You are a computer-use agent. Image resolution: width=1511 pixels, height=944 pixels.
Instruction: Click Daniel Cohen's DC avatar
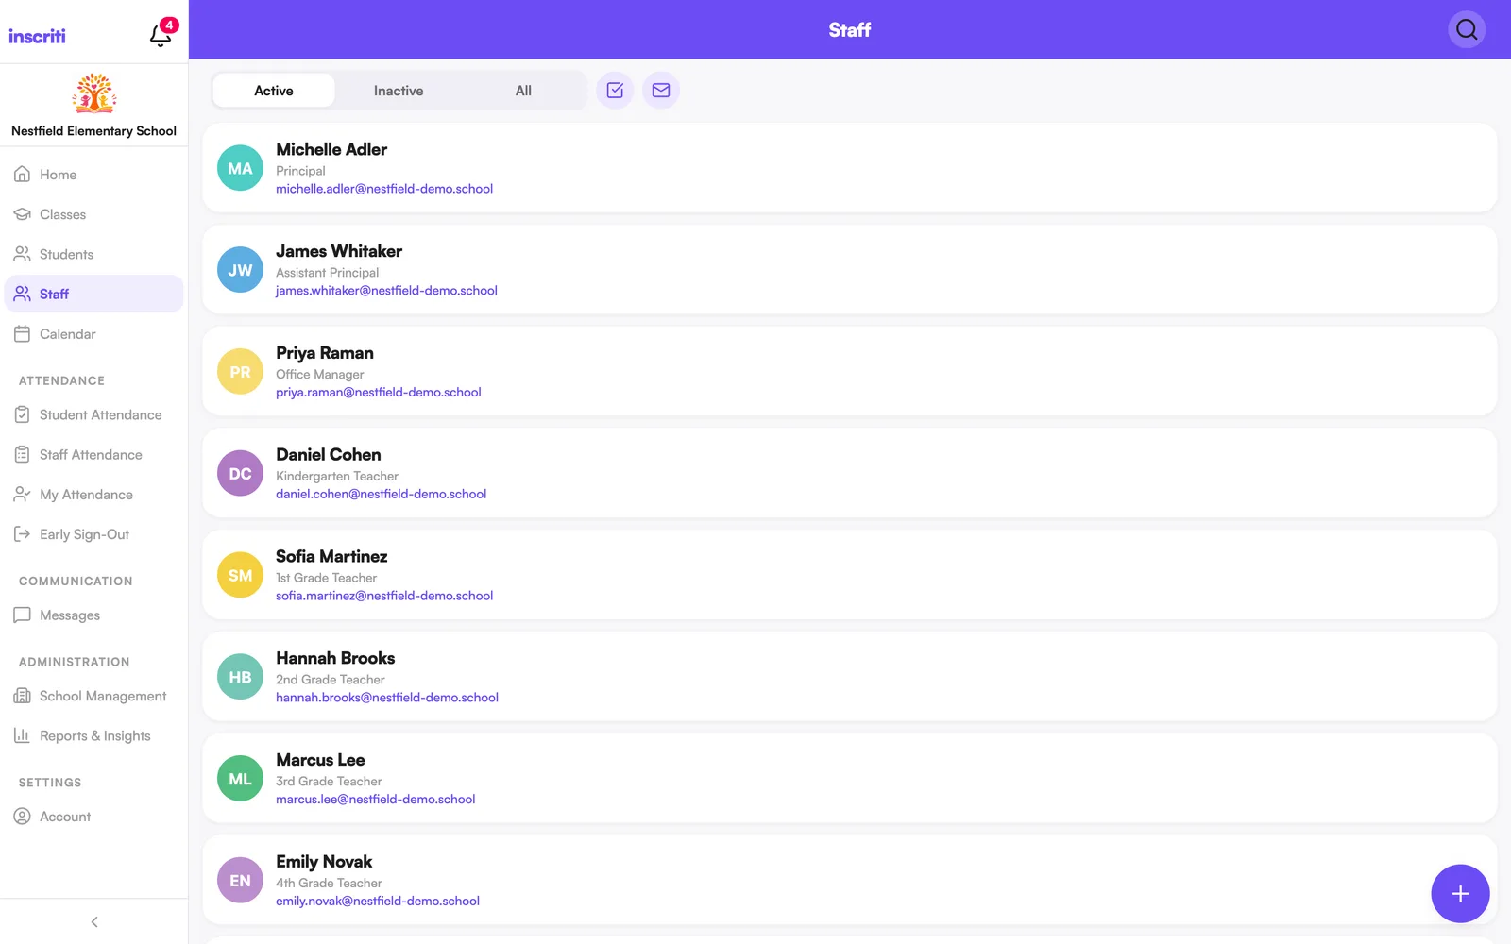(240, 474)
